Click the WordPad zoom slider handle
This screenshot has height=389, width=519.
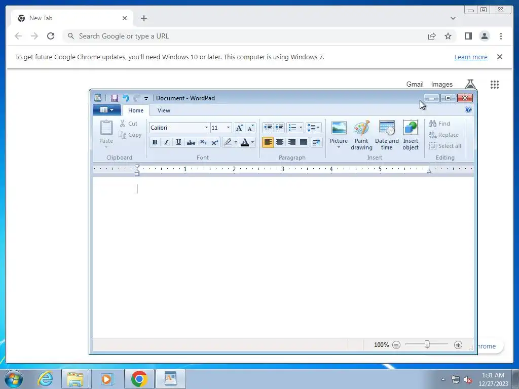(x=427, y=344)
